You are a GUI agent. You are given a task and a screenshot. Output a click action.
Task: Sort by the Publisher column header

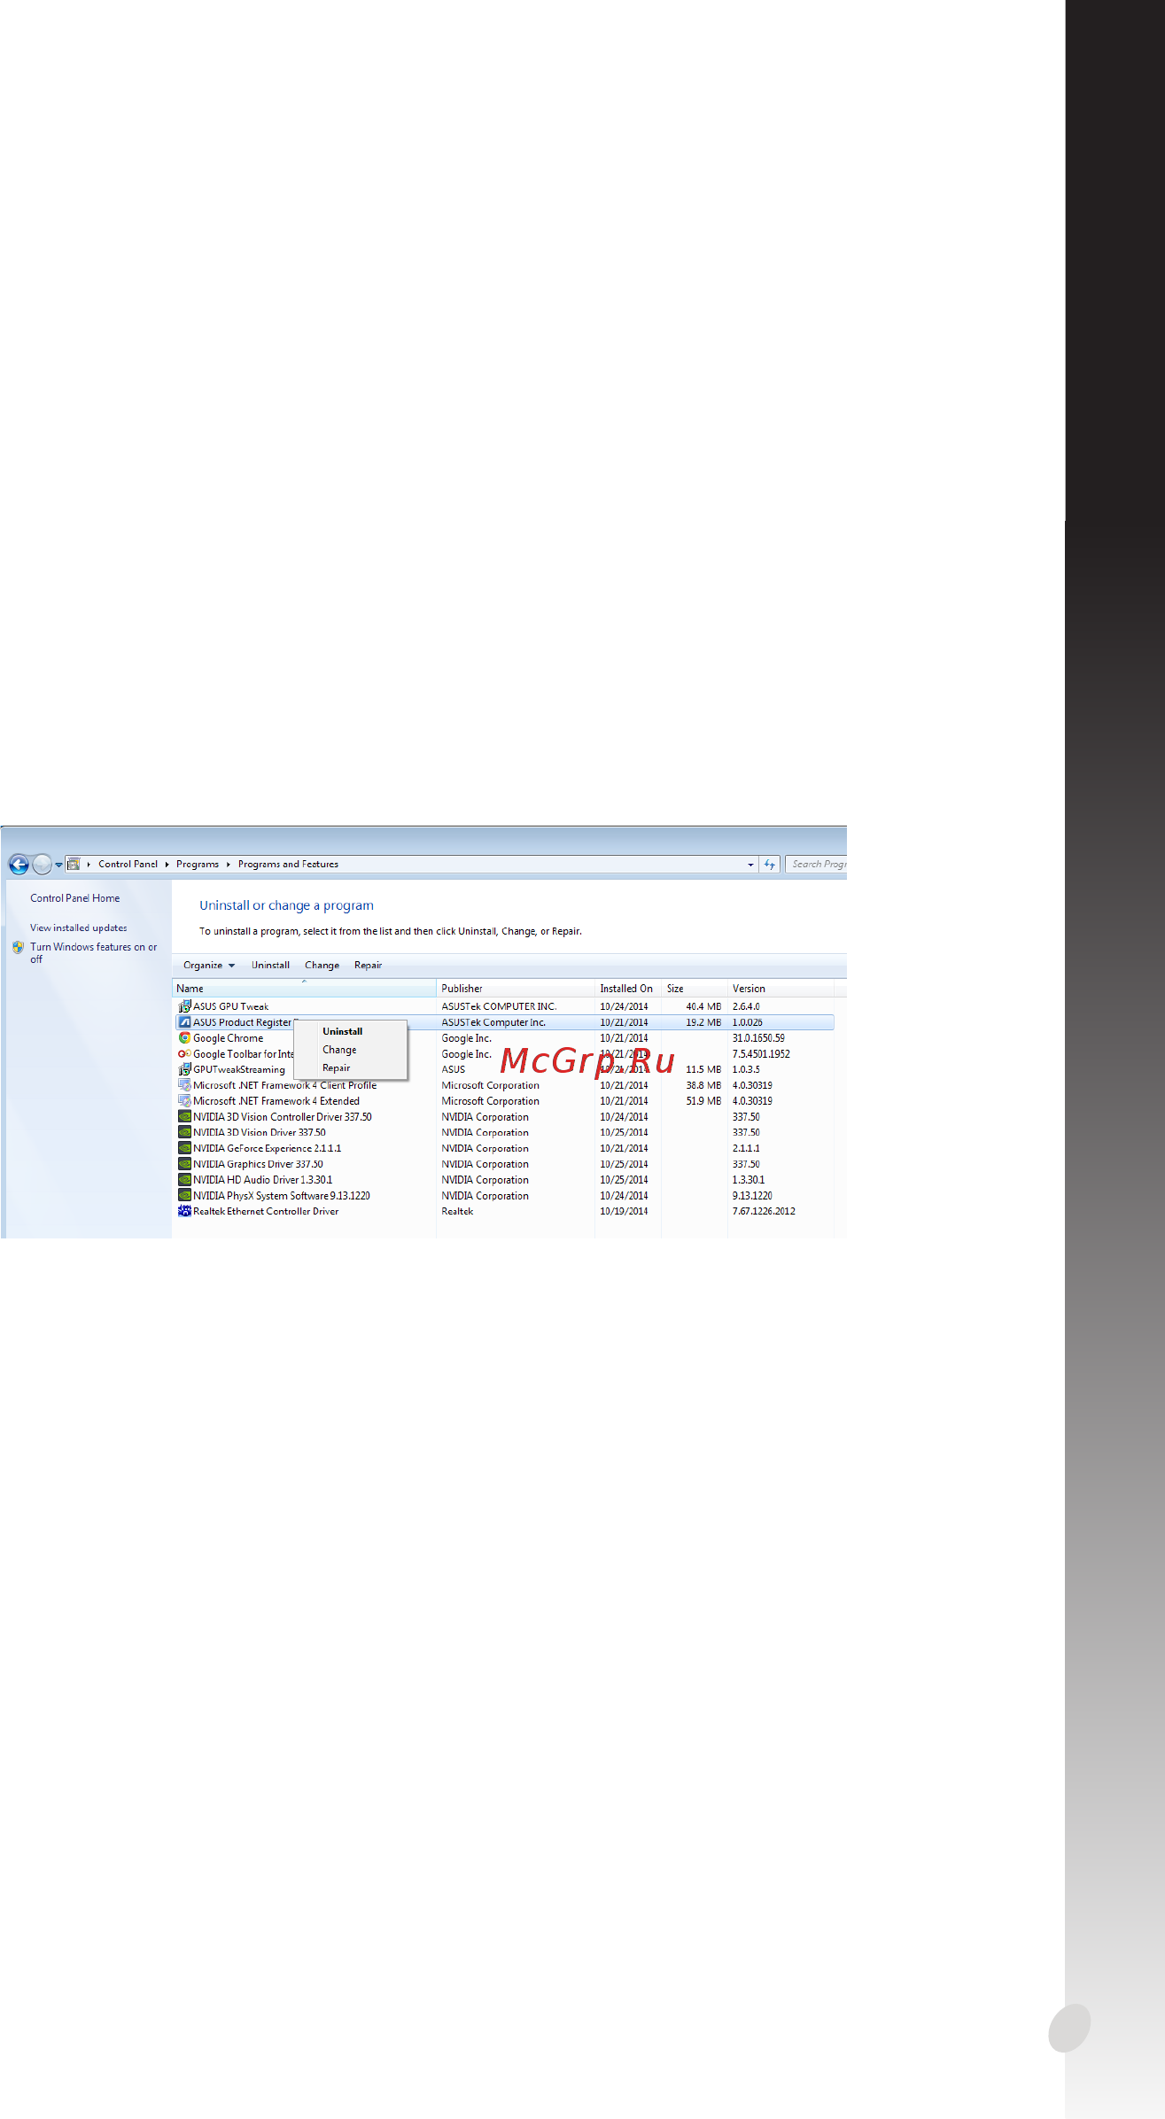tap(515, 989)
